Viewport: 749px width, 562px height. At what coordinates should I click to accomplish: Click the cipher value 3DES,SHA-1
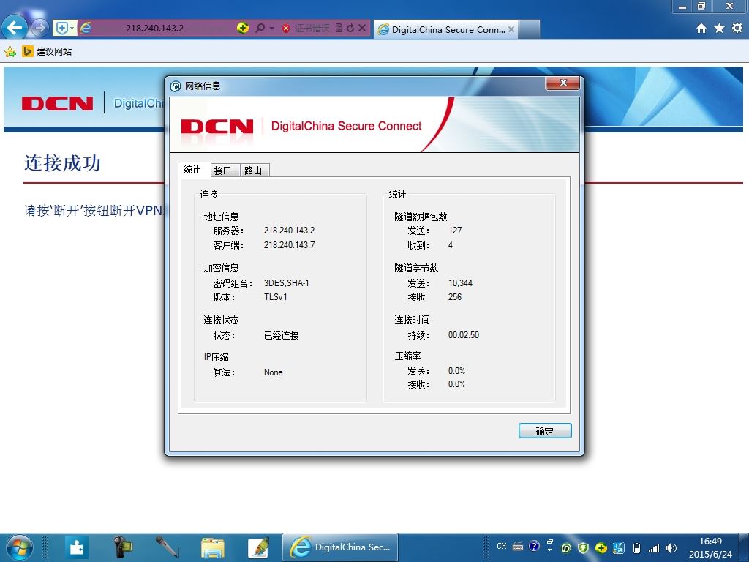(x=287, y=283)
